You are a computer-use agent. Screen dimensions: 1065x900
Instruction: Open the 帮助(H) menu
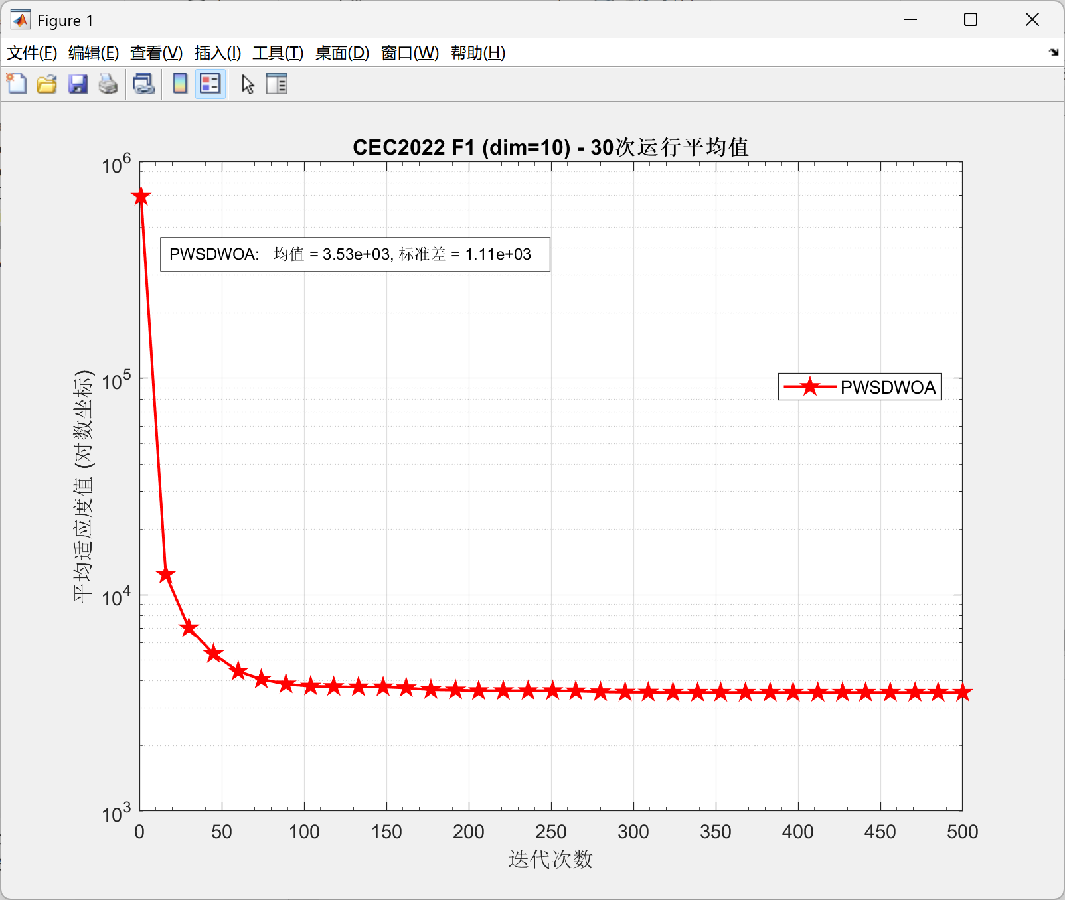click(478, 53)
